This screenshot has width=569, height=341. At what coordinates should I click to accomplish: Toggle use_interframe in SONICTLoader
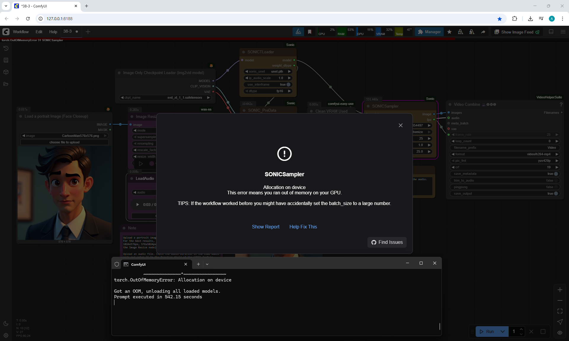pos(288,84)
